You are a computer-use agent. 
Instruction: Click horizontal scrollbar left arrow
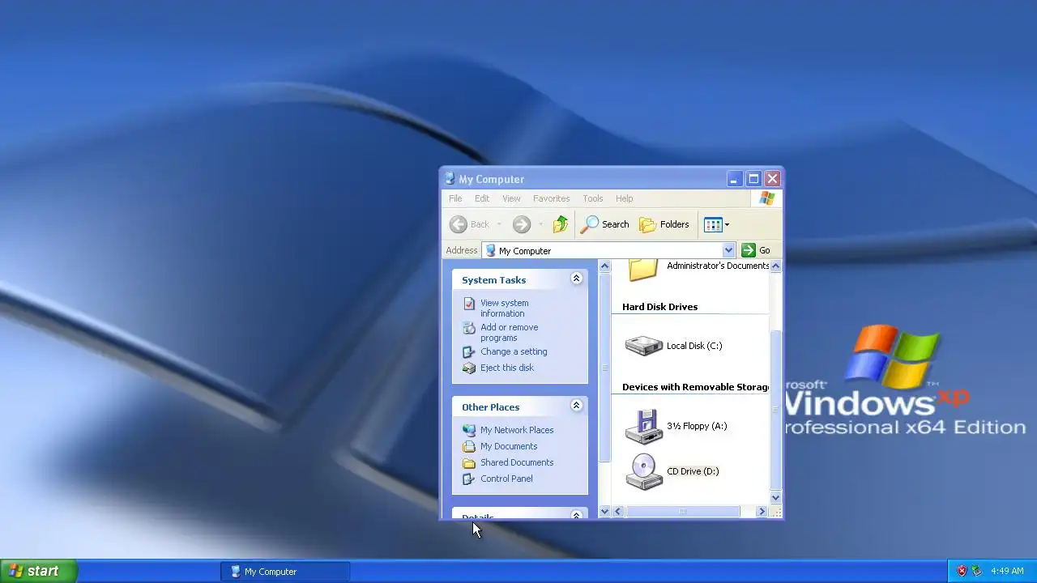coord(618,512)
